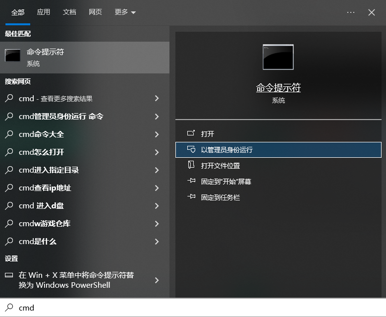Open the 更多 dropdown filter
Screen dimensions: 386x317
pyautogui.click(x=125, y=12)
